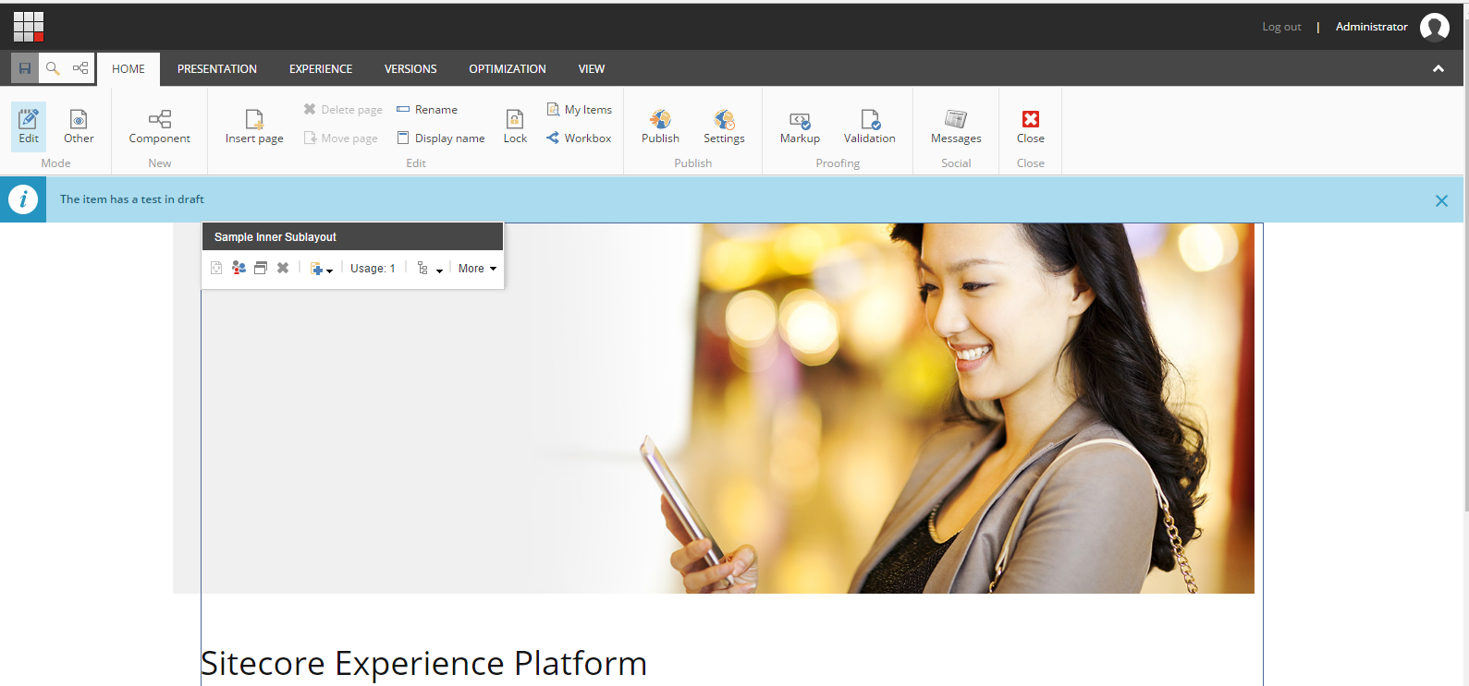Click the component properties window icon
The height and width of the screenshot is (686, 1469).
coord(261,268)
